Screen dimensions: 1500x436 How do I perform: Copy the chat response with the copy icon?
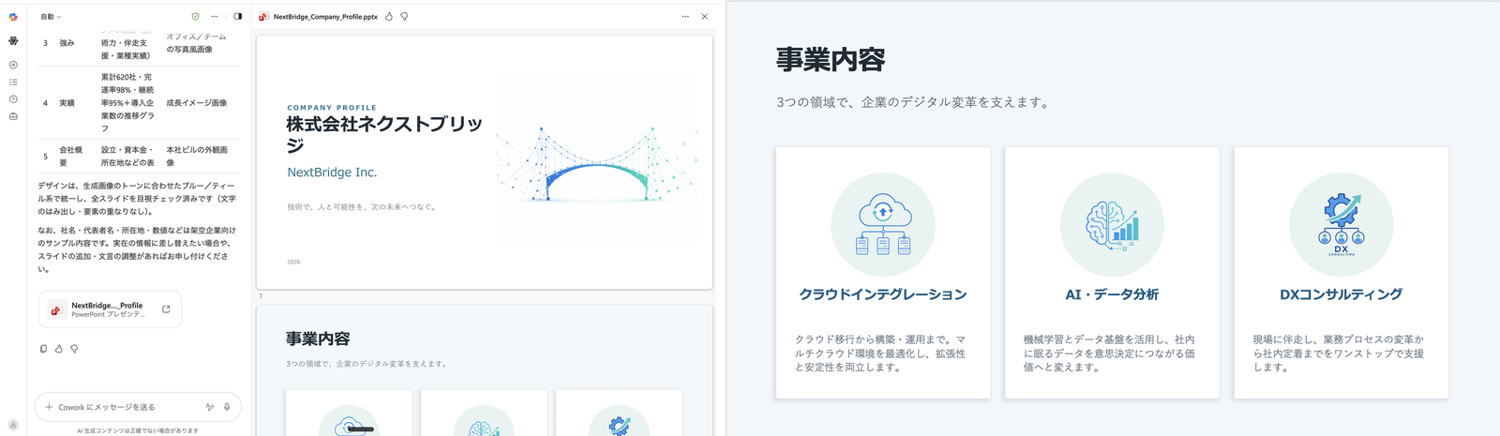[43, 349]
